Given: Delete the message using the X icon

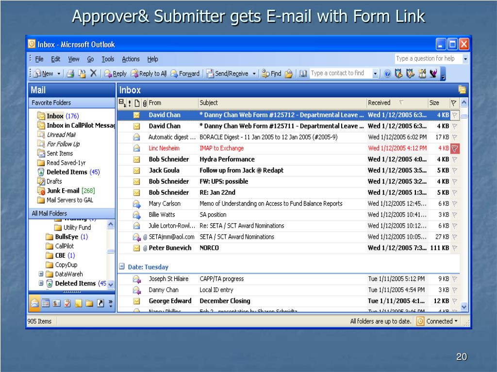Looking at the screenshot, I should tap(93, 74).
